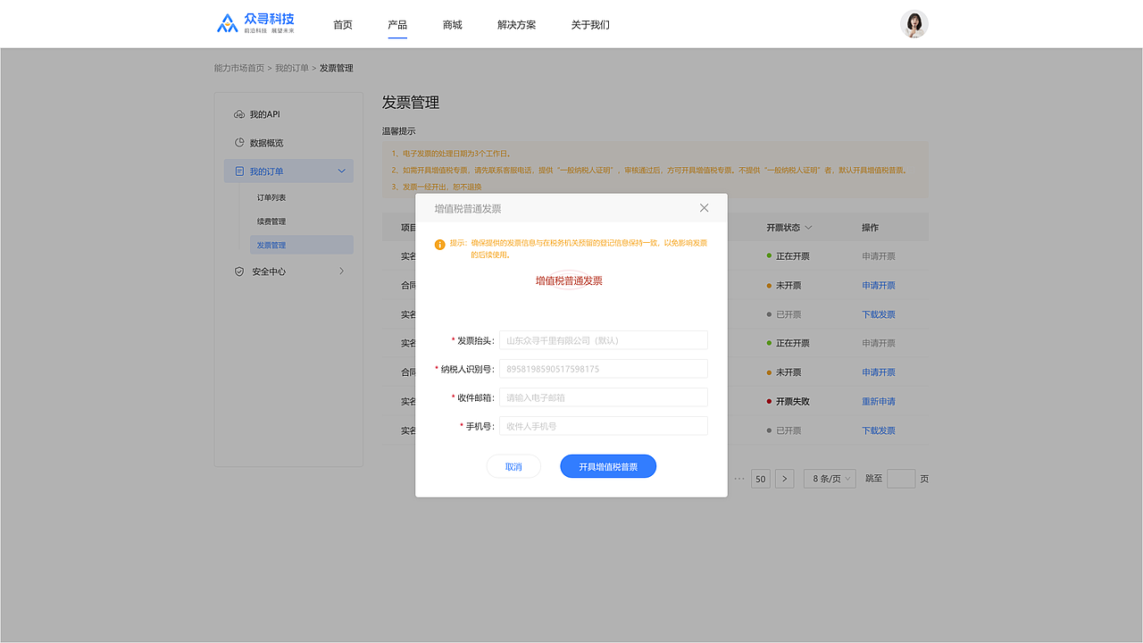点击右上角用户头像
Screen dimensions: 1143x643
[914, 23]
